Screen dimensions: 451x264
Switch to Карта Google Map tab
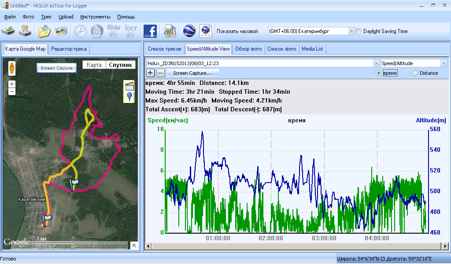click(x=25, y=49)
